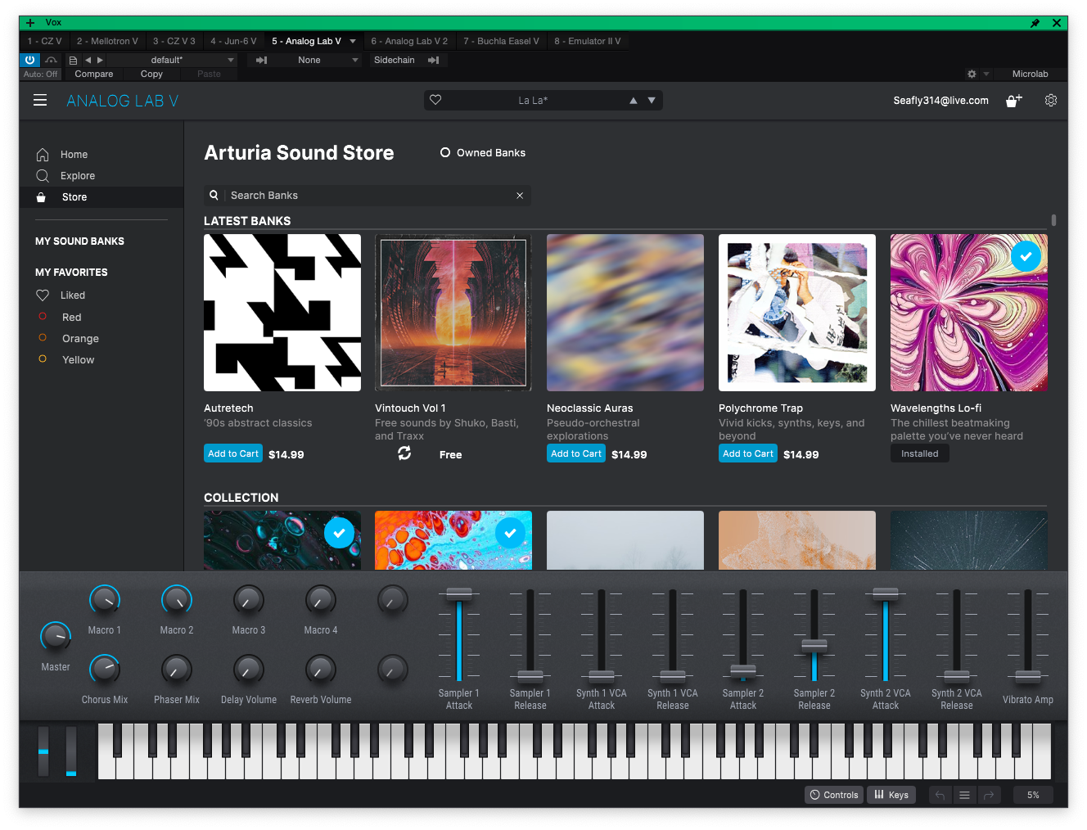This screenshot has height=830, width=1087.
Task: Add Polychrome Trap to cart
Action: 748,453
